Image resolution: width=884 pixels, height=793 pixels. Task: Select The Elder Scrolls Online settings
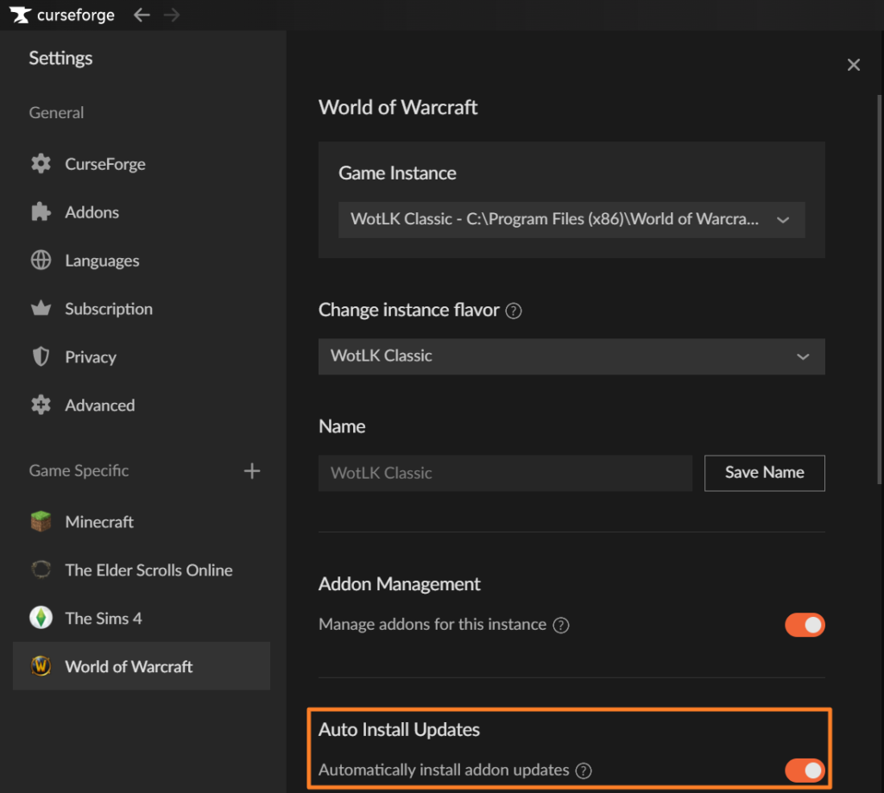point(142,570)
